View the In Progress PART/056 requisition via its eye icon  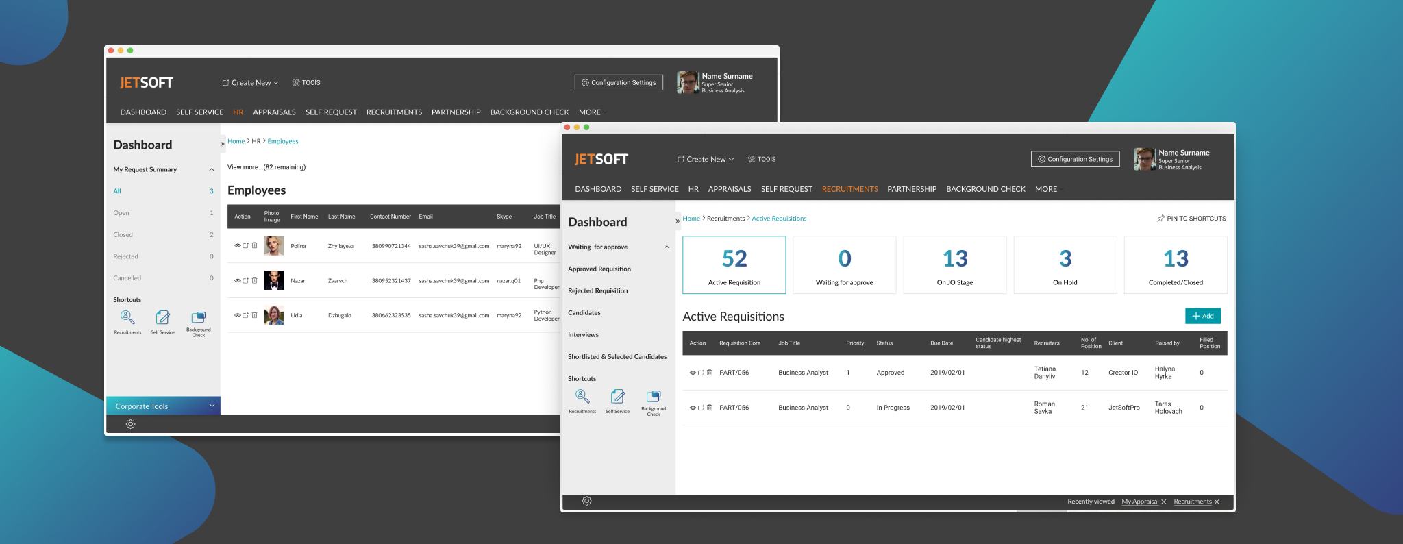pos(693,408)
